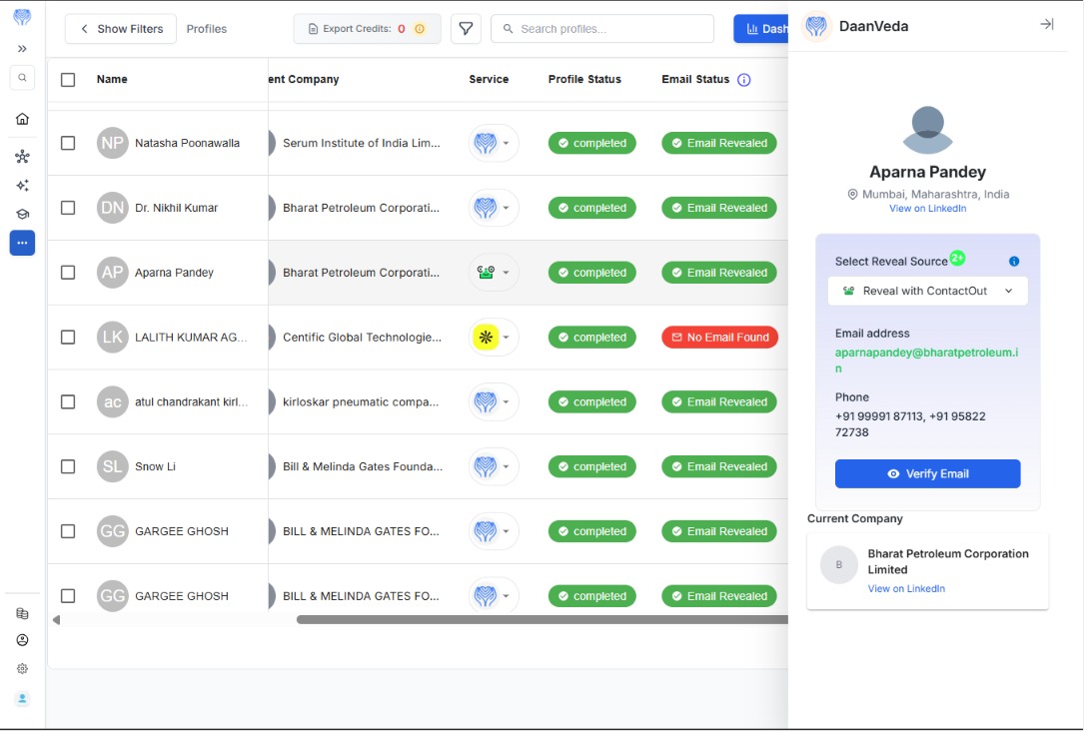Image resolution: width=1084 pixels, height=731 pixels.
Task: Select the Aparna Pandey row checkbox
Action: 68,273
